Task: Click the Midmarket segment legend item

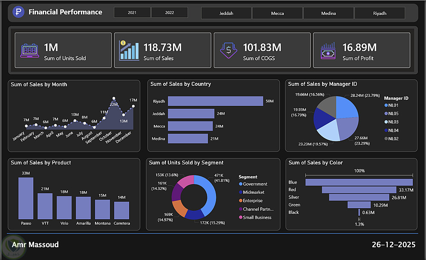Action: coord(252,192)
